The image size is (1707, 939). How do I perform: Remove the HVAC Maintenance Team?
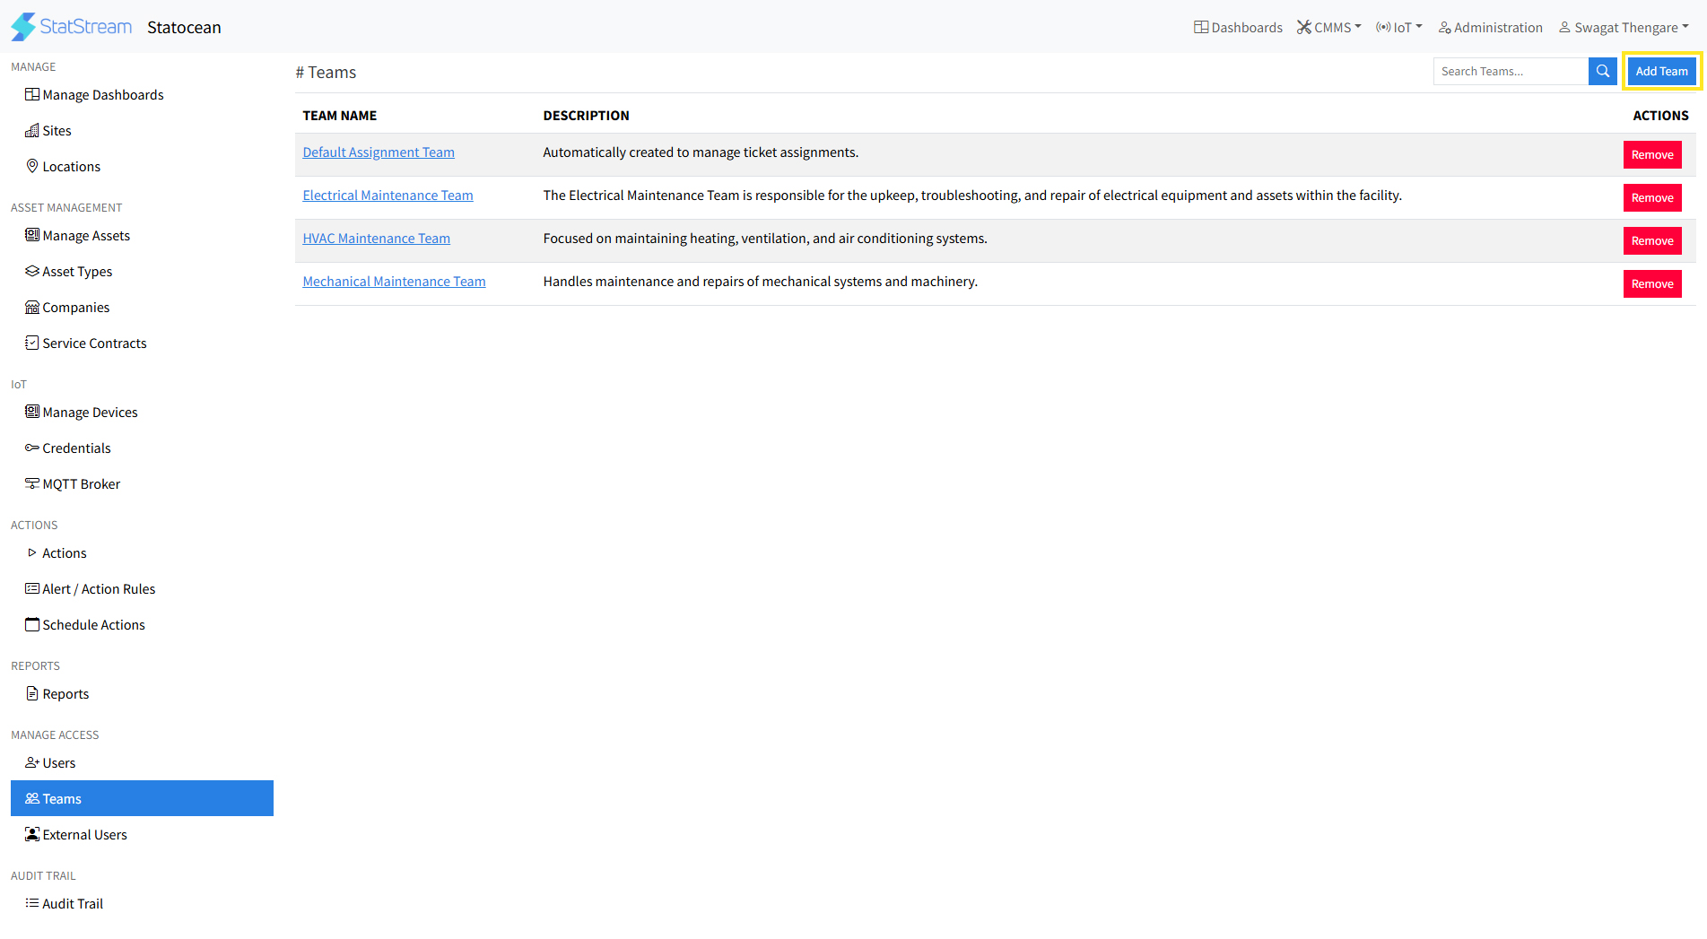pyautogui.click(x=1651, y=241)
